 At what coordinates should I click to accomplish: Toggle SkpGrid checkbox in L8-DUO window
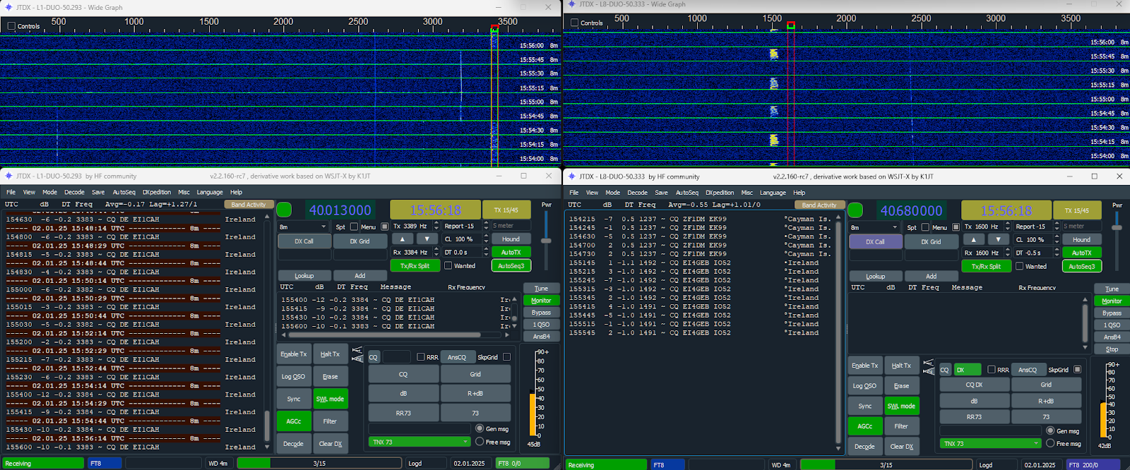(x=1077, y=369)
